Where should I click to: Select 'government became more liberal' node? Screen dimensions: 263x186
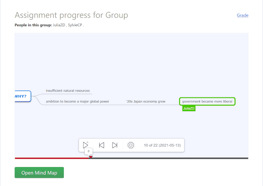(x=207, y=101)
